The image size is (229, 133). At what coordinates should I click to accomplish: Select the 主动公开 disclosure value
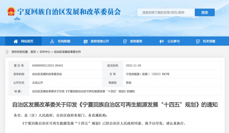(37, 83)
